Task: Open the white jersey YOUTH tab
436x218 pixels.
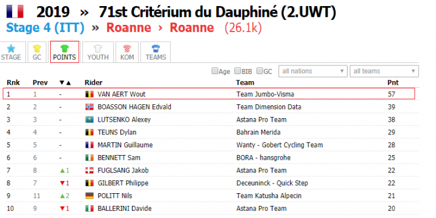Action: tap(98, 52)
